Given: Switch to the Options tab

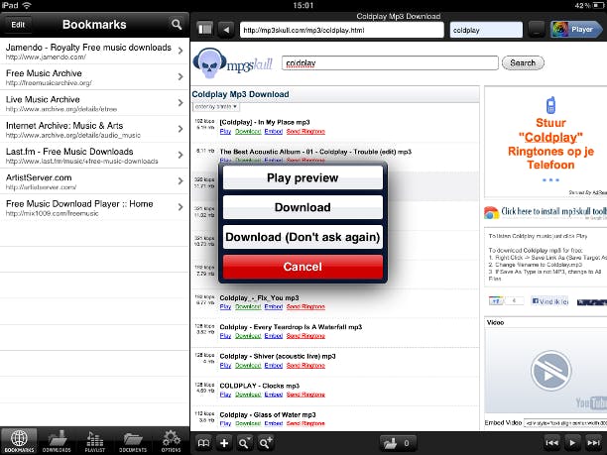Looking at the screenshot, I should [171, 441].
